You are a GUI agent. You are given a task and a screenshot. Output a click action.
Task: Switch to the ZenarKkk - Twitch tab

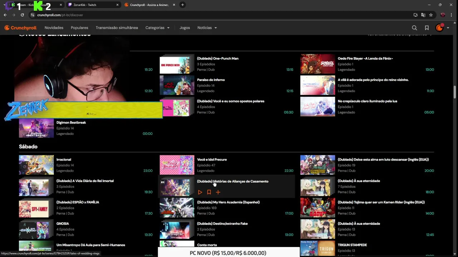[x=93, y=5]
